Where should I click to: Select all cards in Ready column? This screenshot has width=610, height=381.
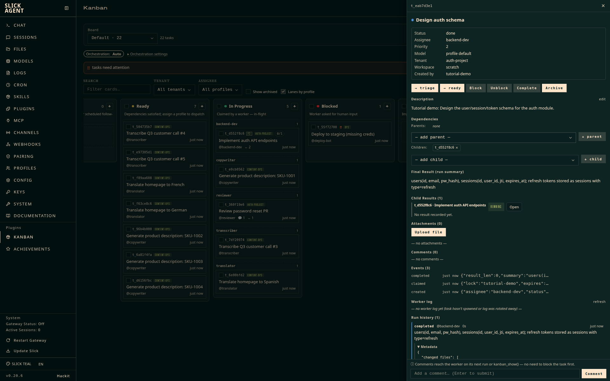pos(127,106)
